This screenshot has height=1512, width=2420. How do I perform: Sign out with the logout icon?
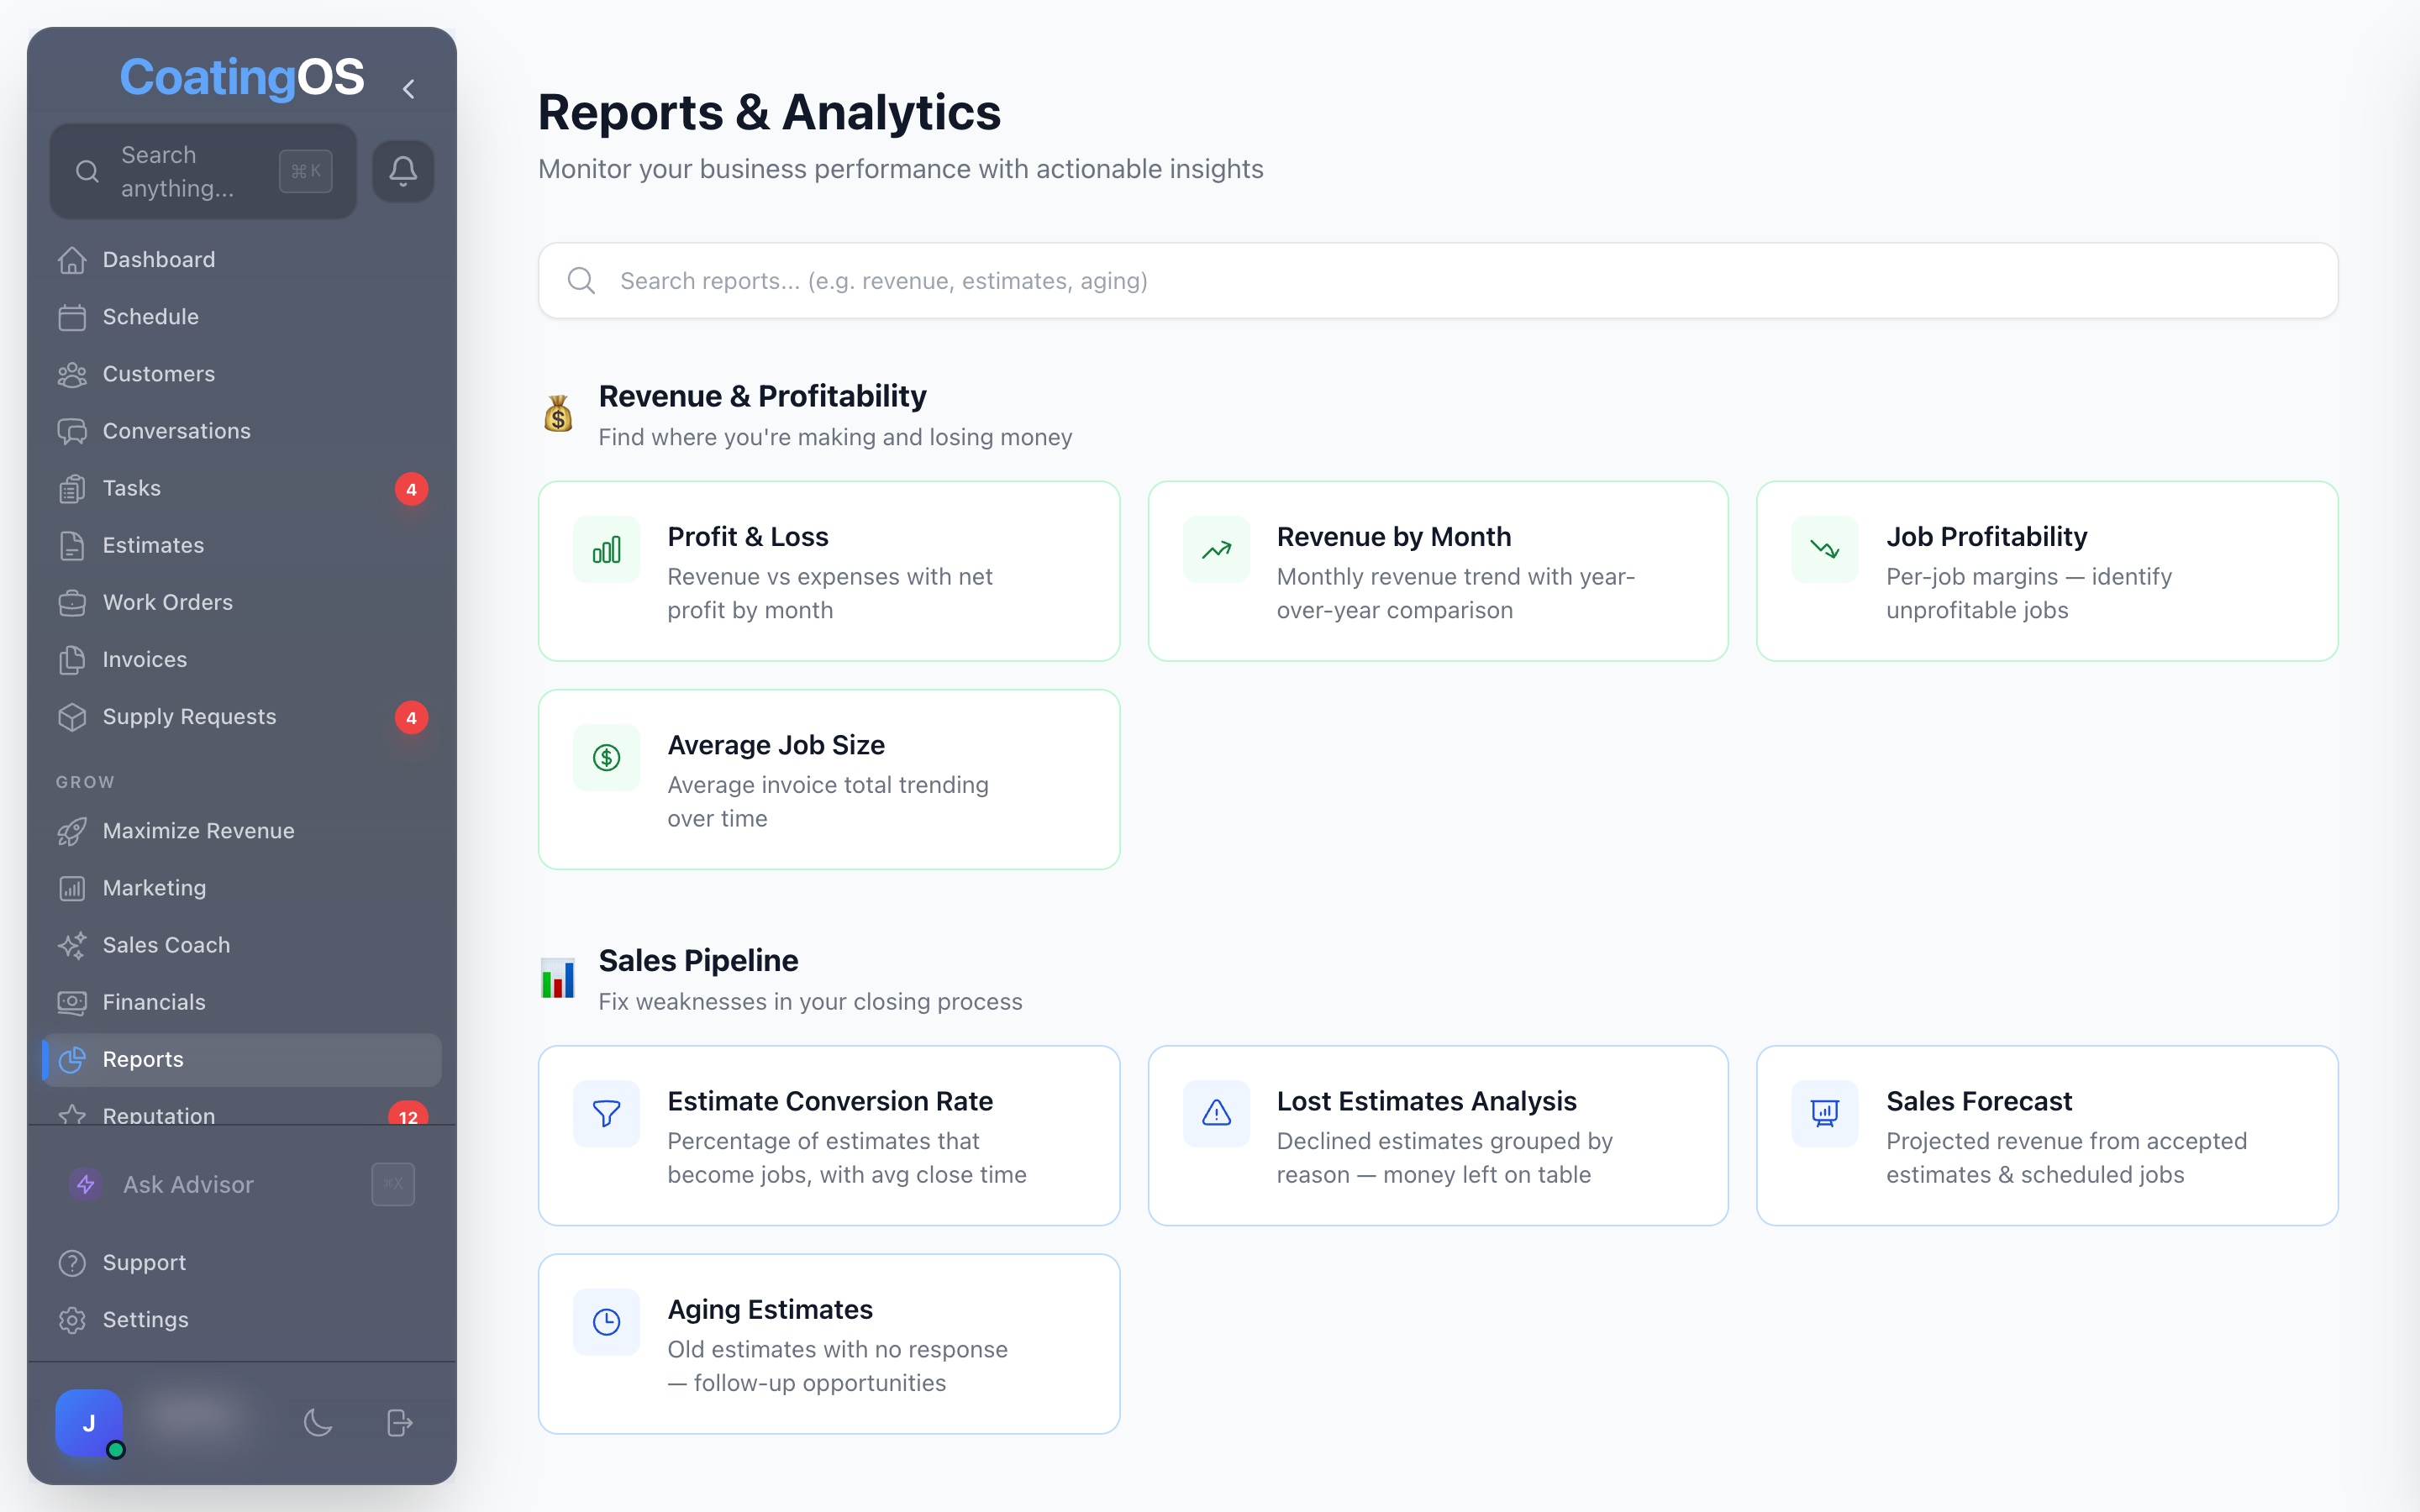click(x=400, y=1423)
